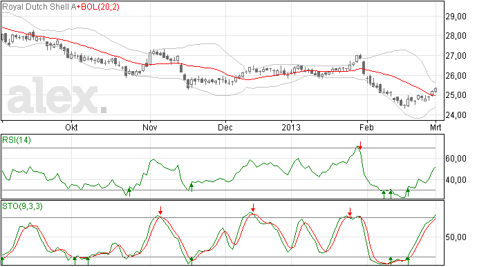The width and height of the screenshot is (477, 267).
Task: Click the Dec month label
Action: 225,127
